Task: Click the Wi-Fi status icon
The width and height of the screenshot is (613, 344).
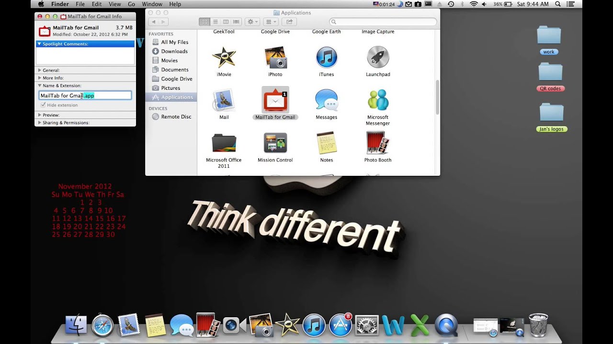Action: point(474,4)
